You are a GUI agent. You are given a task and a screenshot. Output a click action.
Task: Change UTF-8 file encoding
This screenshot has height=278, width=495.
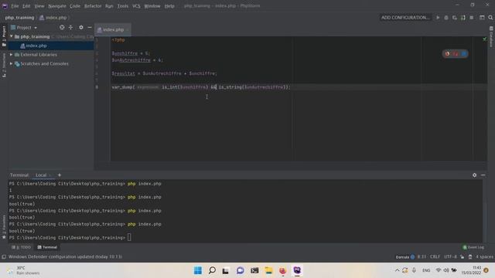click(450, 257)
